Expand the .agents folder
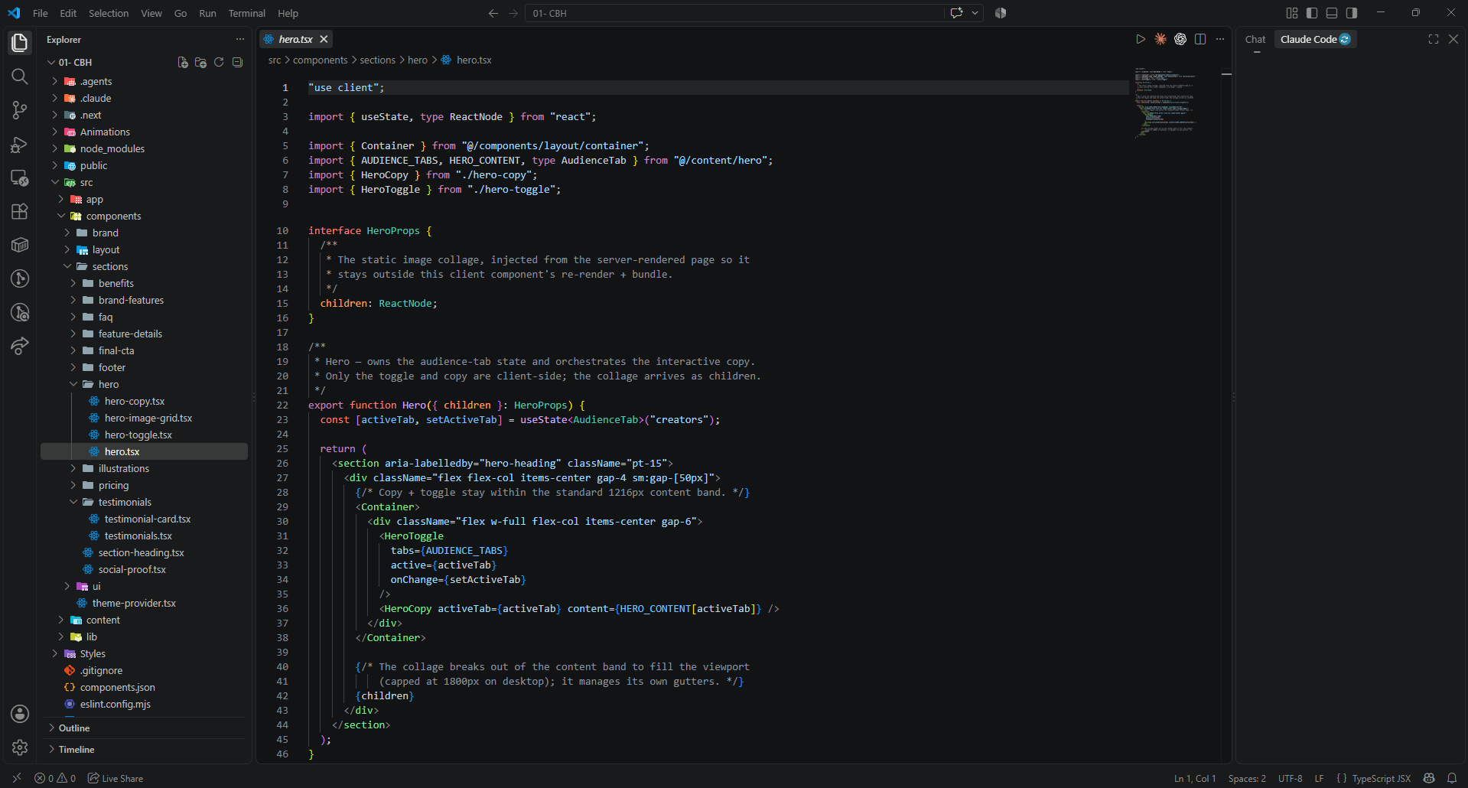Screen dimensions: 1468x788 54,81
